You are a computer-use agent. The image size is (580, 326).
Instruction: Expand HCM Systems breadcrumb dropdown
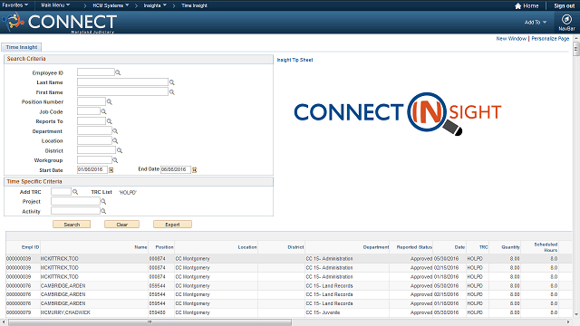point(111,5)
